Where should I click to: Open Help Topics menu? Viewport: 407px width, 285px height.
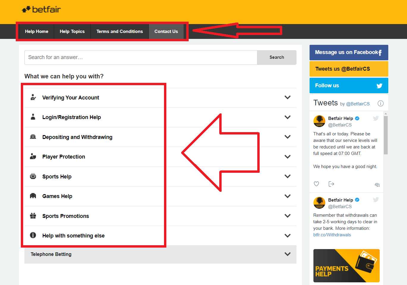coord(72,31)
